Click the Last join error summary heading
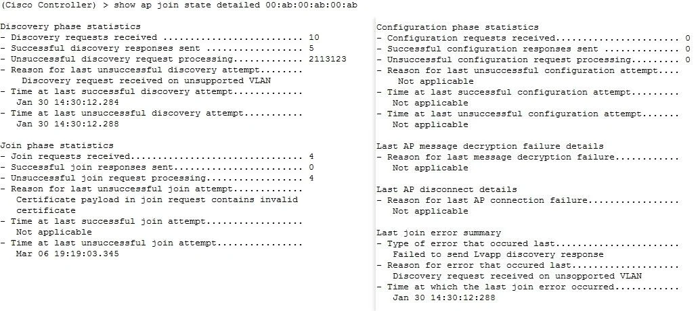700x311 pixels. (x=439, y=233)
